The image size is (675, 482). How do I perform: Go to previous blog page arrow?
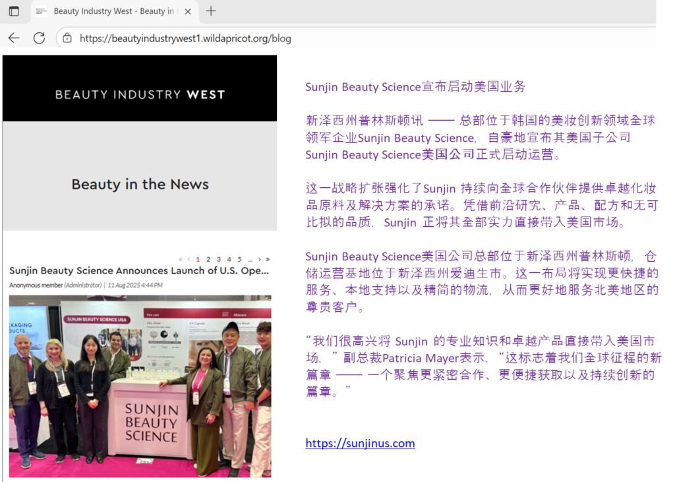(x=189, y=259)
